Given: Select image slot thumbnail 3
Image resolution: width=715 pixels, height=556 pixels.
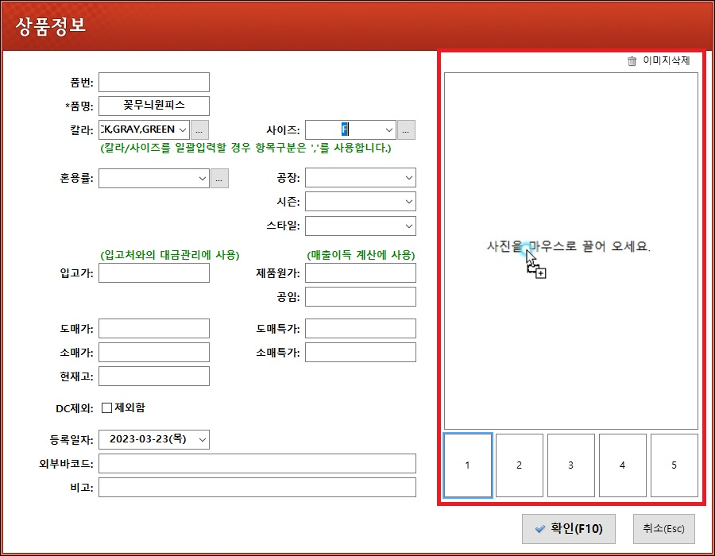Looking at the screenshot, I should pos(571,465).
